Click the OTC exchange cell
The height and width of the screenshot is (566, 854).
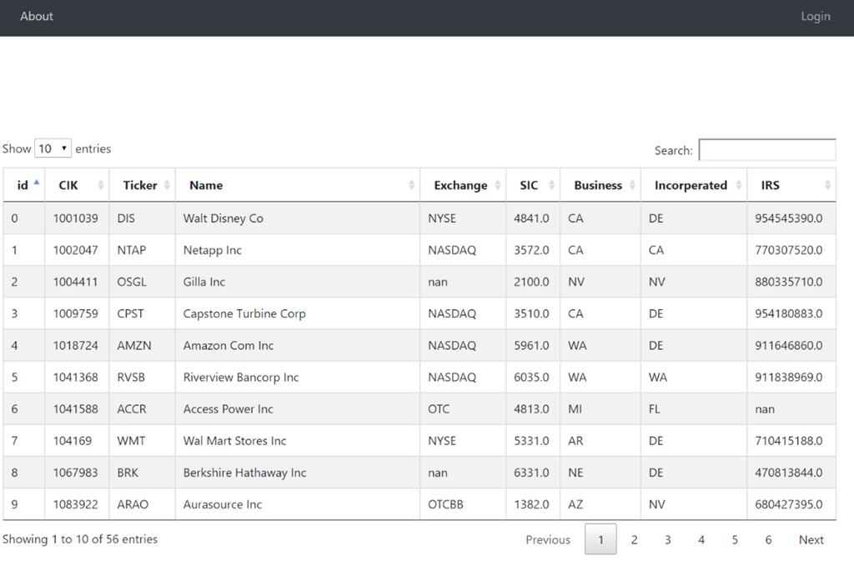[463, 408]
